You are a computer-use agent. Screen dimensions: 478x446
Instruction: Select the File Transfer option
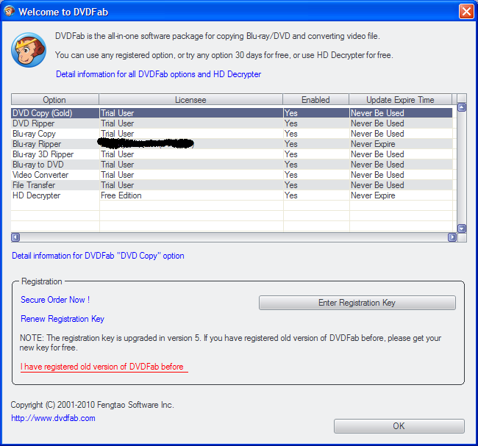232,185
